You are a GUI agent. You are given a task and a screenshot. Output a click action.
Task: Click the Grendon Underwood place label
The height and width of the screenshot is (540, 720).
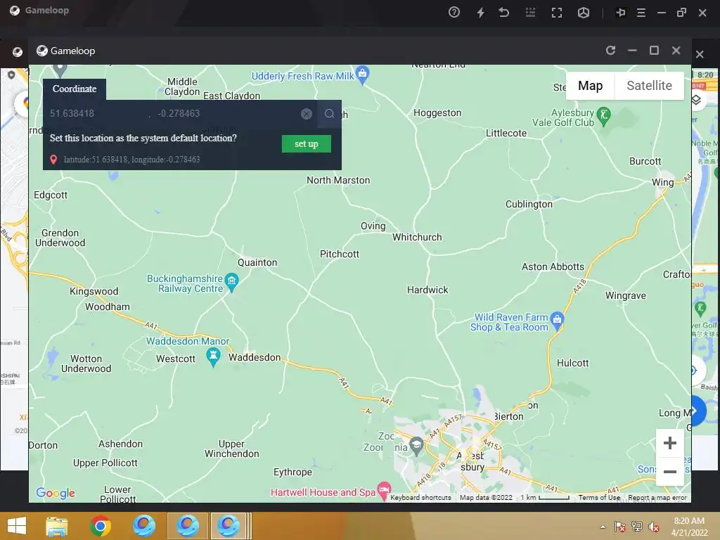(60, 238)
